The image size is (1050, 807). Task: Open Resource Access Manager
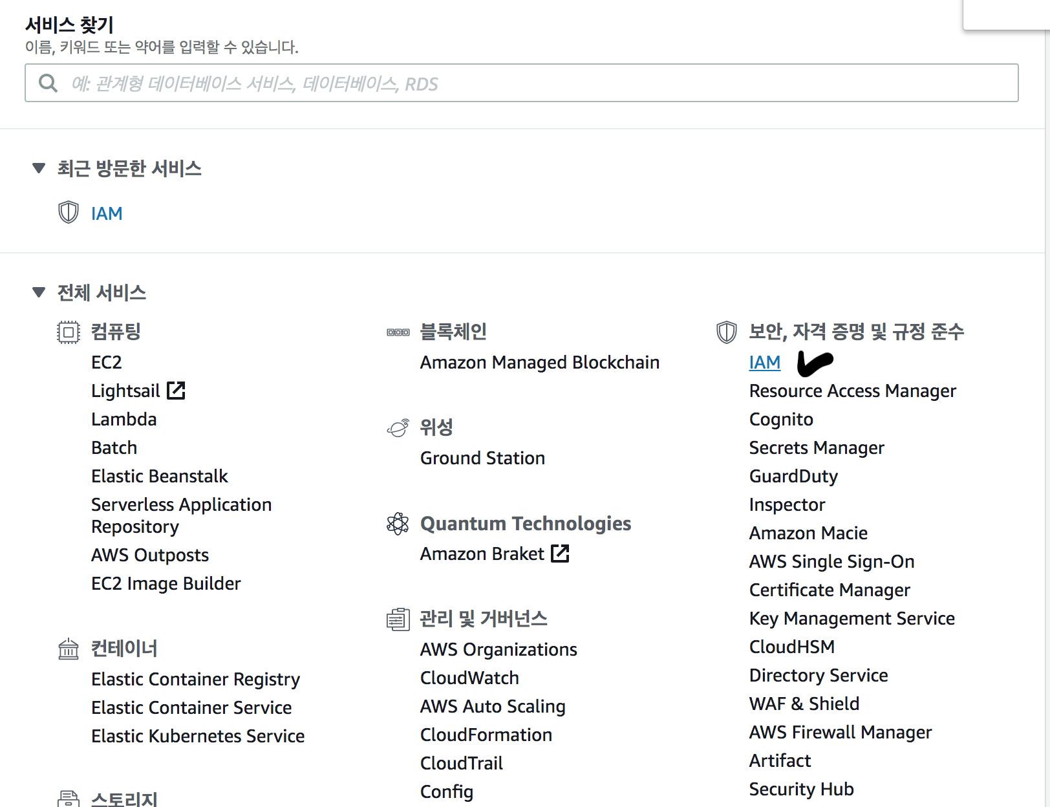coord(853,391)
